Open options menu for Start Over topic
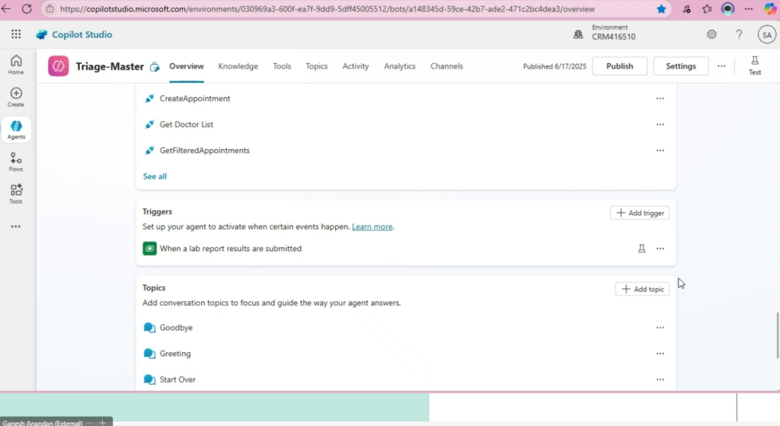This screenshot has height=426, width=780. [x=660, y=380]
